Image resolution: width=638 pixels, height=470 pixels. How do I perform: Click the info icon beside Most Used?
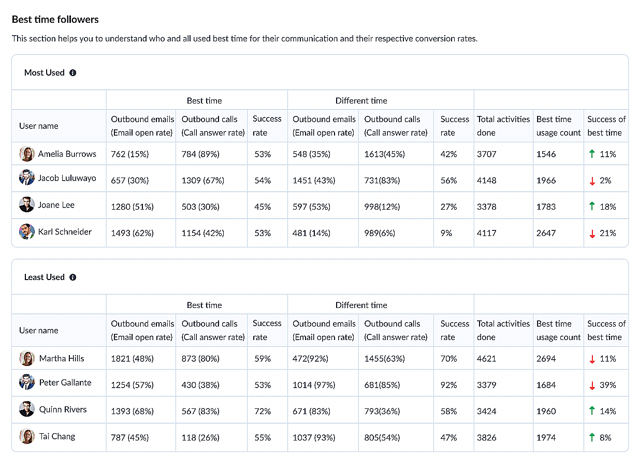(72, 73)
